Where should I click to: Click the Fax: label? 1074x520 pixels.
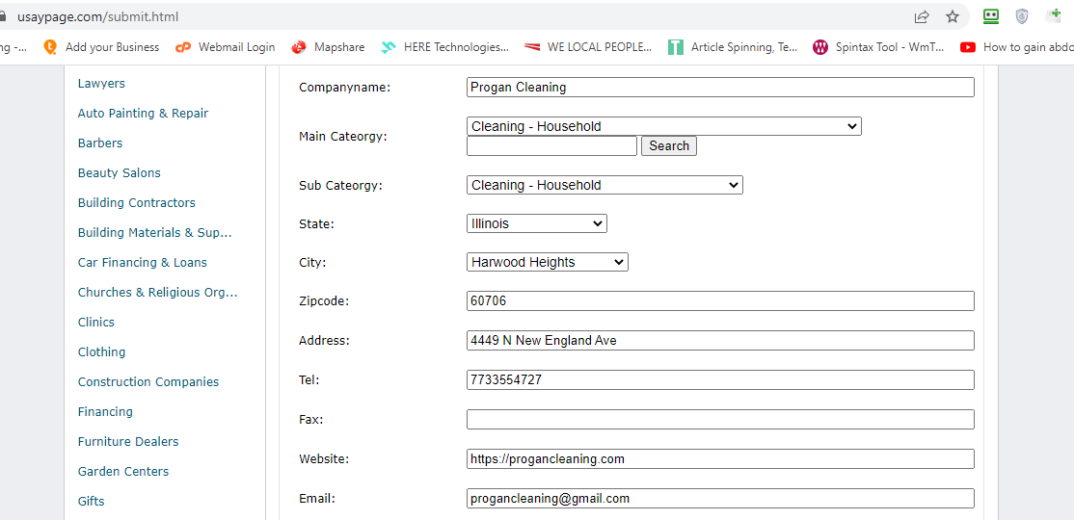311,420
